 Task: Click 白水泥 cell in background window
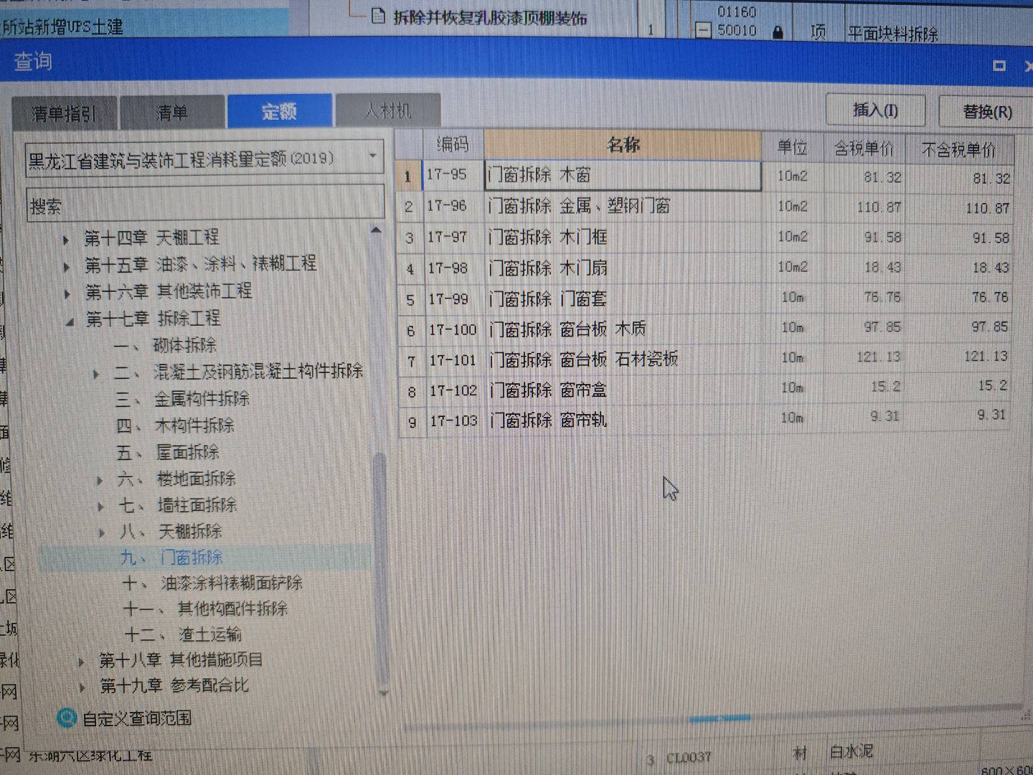pos(851,752)
